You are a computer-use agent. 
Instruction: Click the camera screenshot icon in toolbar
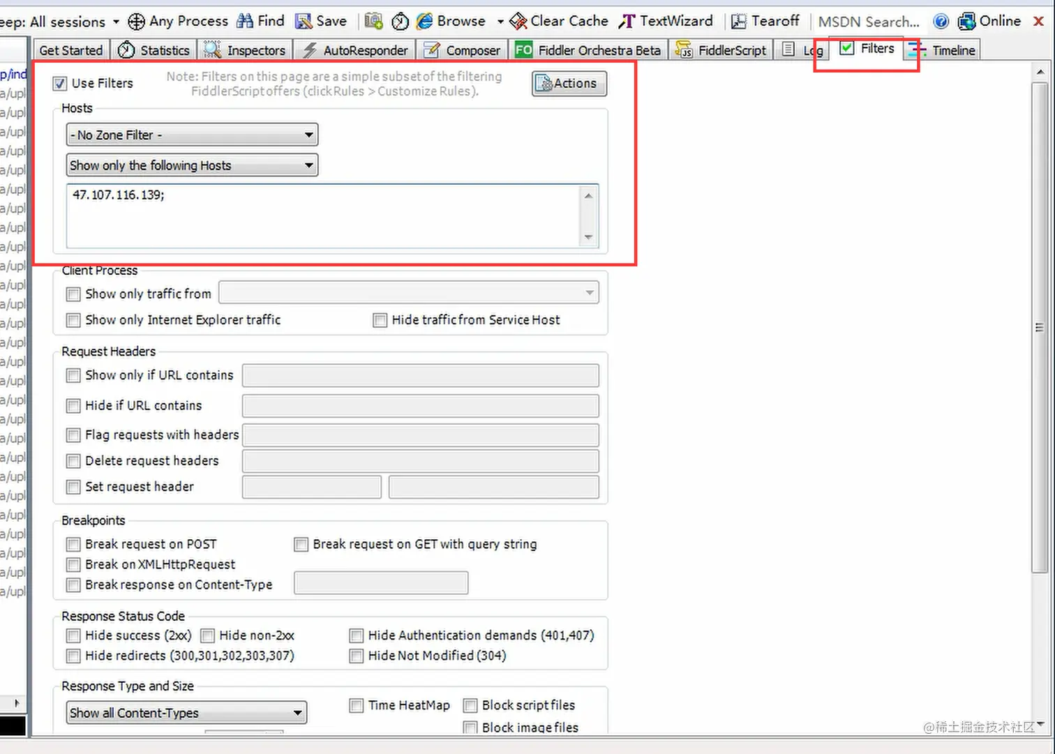pyautogui.click(x=374, y=22)
